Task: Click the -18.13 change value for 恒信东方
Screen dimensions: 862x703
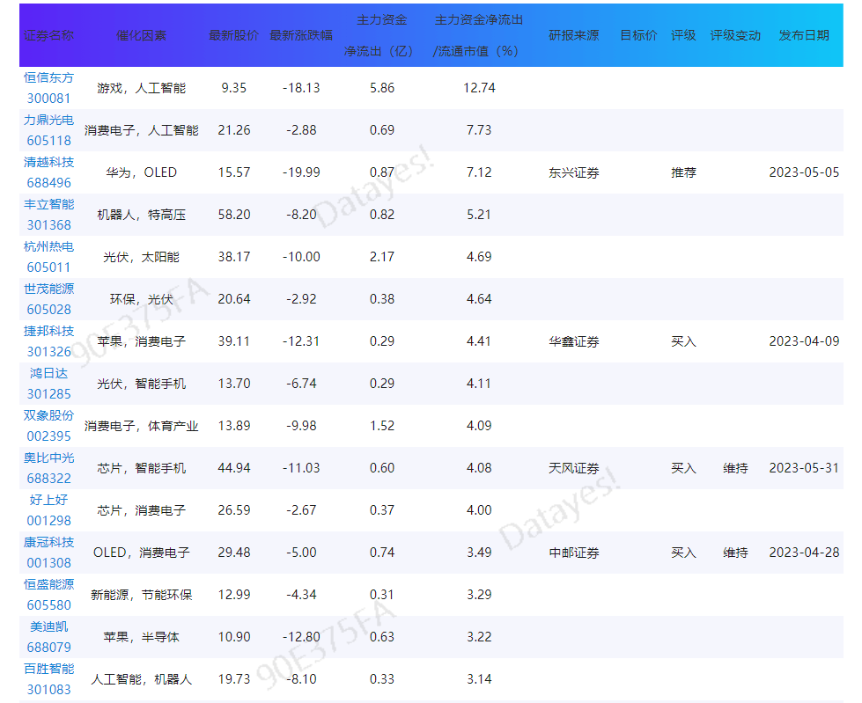Action: pyautogui.click(x=301, y=88)
